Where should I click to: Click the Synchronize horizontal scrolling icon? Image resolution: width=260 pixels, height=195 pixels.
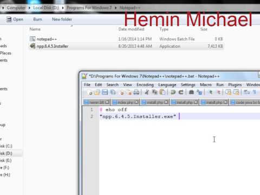tap(236, 92)
